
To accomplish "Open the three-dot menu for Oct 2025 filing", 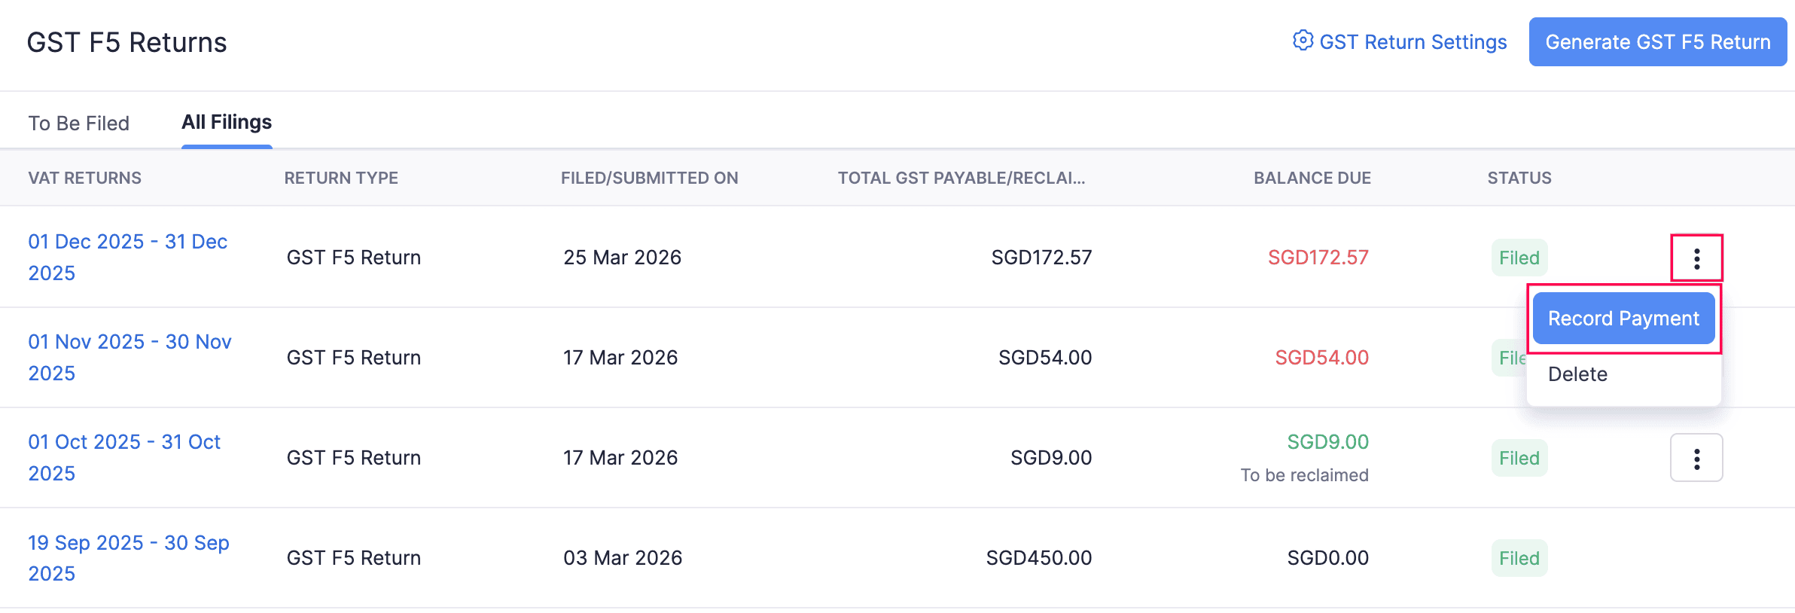I will click(1696, 457).
